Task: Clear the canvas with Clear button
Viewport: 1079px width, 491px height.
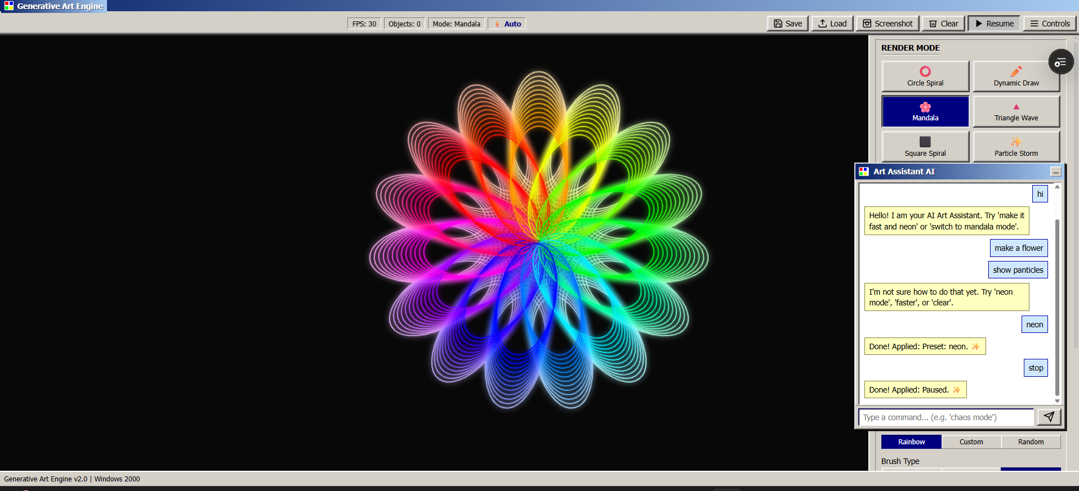Action: (x=943, y=24)
